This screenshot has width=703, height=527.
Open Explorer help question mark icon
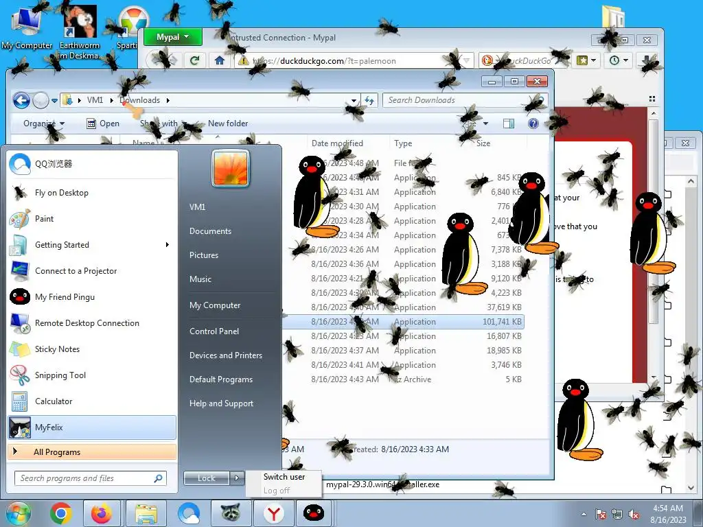(x=533, y=124)
